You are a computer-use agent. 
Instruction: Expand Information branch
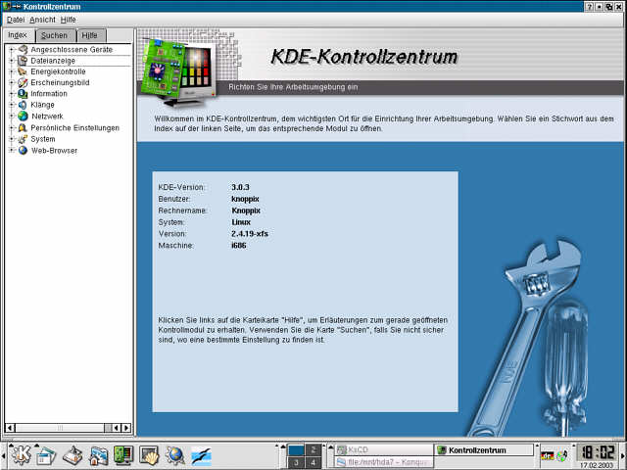12,94
